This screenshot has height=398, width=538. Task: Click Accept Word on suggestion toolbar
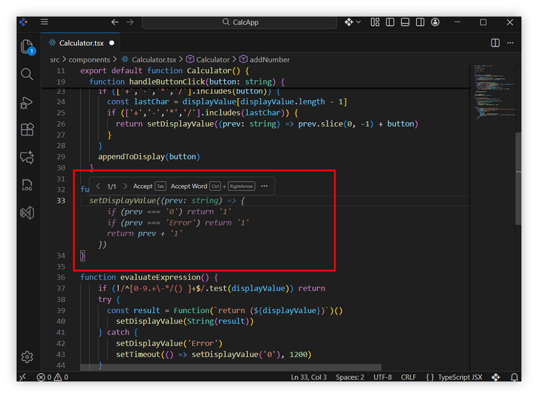188,186
